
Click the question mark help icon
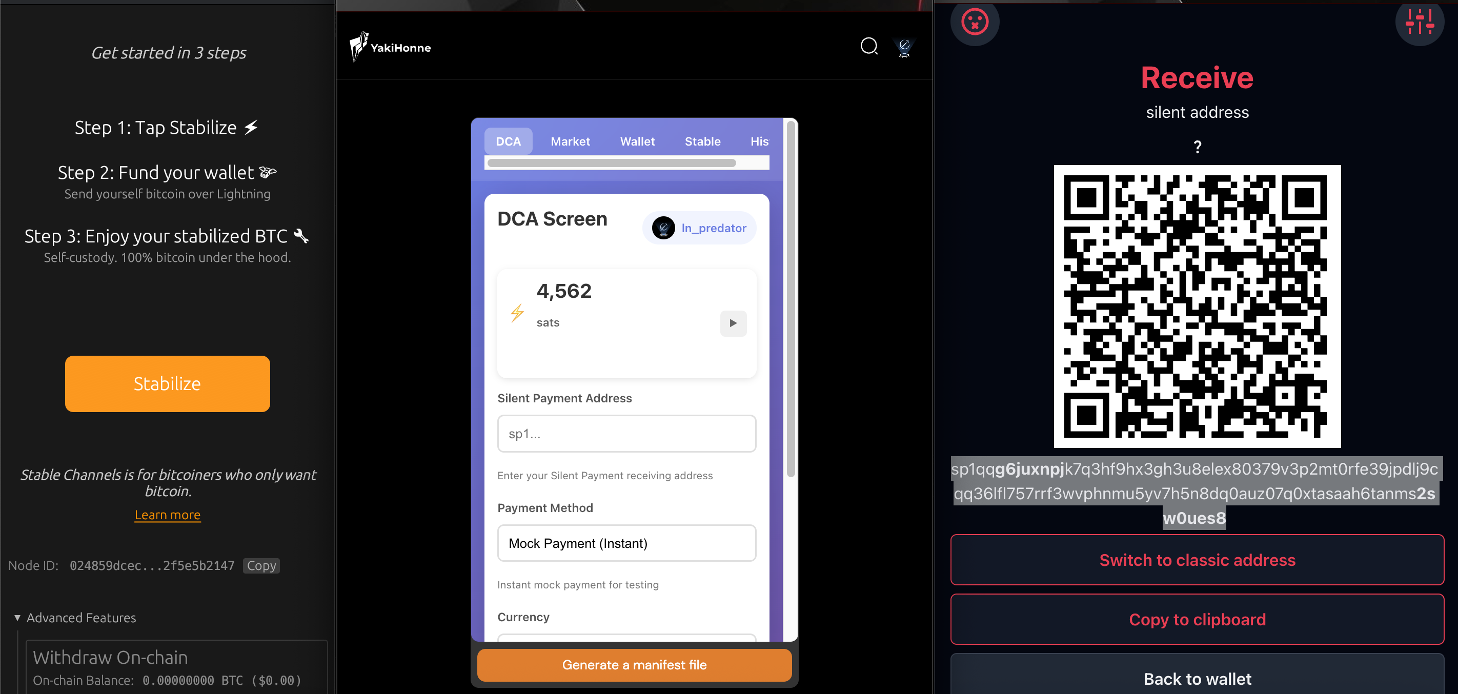[x=1197, y=147]
